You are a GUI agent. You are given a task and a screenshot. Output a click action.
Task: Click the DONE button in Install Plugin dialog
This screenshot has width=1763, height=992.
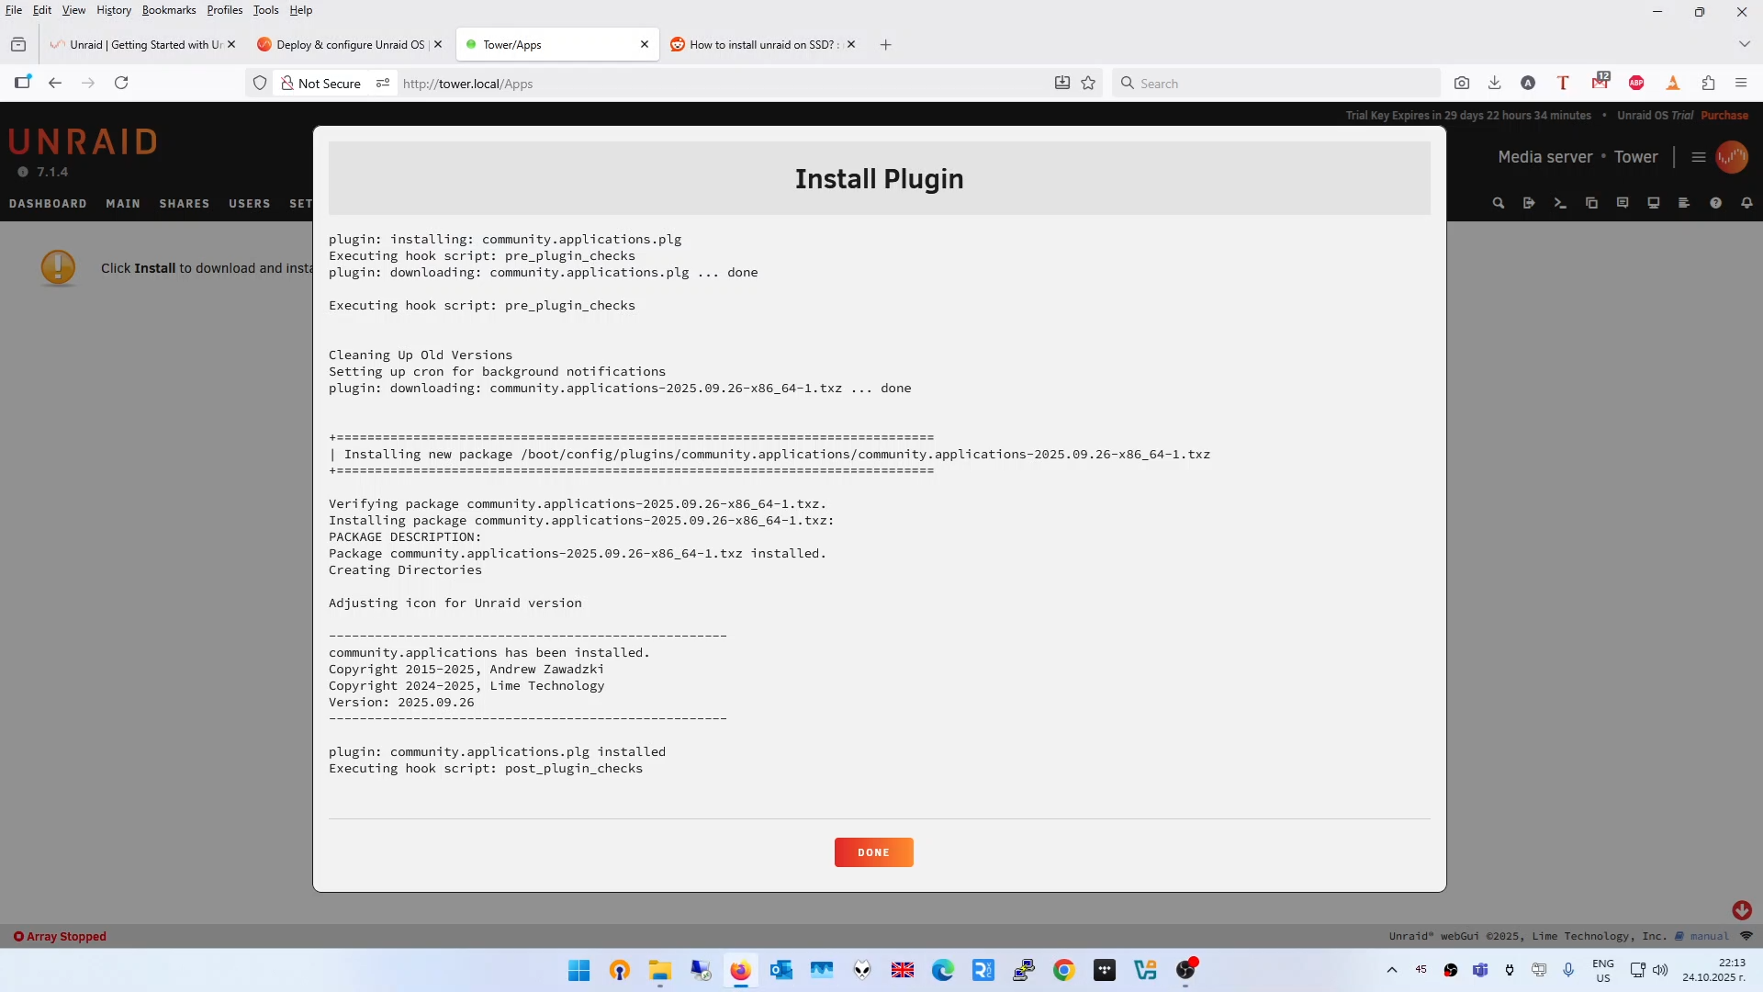(x=873, y=852)
